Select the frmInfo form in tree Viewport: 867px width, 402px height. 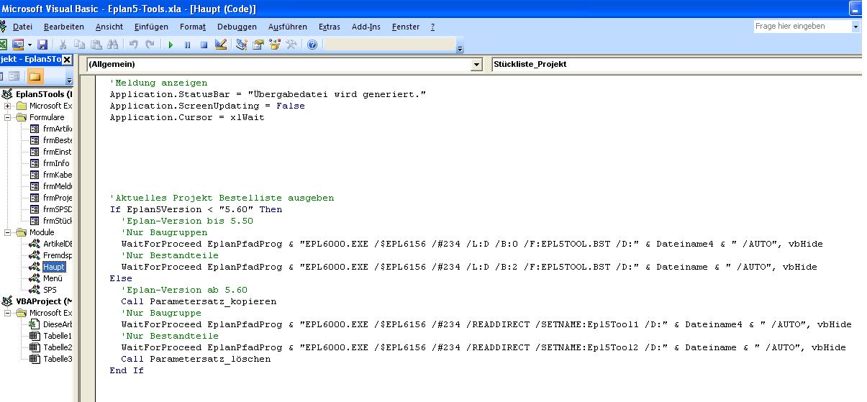click(x=56, y=163)
